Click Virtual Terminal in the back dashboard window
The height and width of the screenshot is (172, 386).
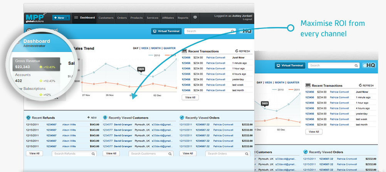(290, 66)
